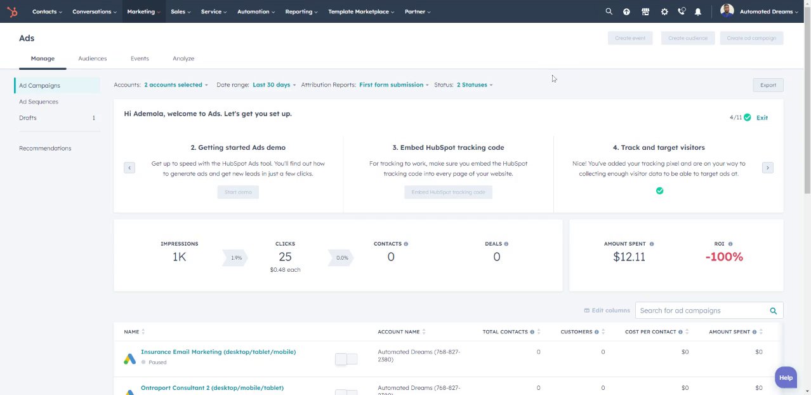This screenshot has width=811, height=395.
Task: Open the Automated Dreams account dropdown
Action: pos(769,11)
